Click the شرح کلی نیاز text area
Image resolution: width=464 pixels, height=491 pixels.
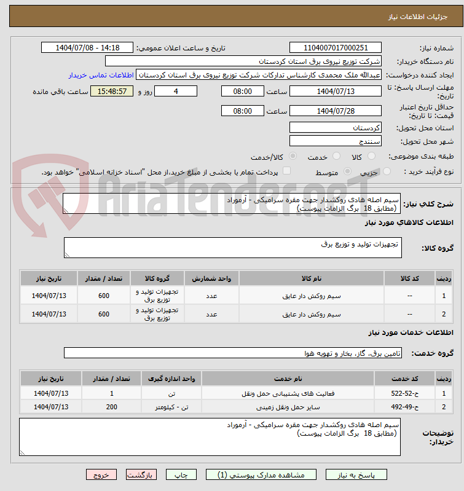click(x=232, y=203)
